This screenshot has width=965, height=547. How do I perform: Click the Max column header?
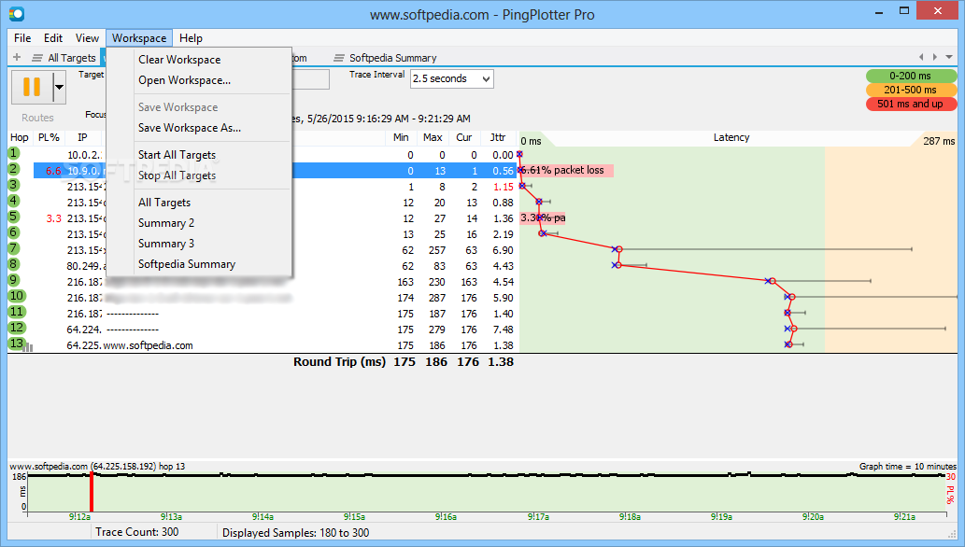[x=433, y=138]
